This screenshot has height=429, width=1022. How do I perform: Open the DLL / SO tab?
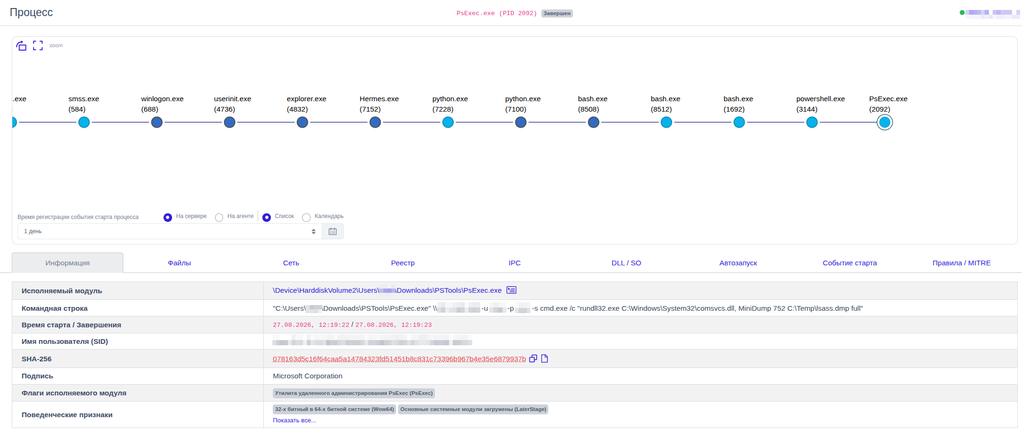click(626, 263)
